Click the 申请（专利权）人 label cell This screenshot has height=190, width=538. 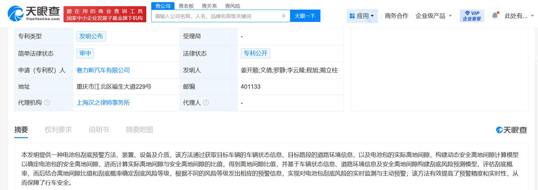tap(44, 70)
